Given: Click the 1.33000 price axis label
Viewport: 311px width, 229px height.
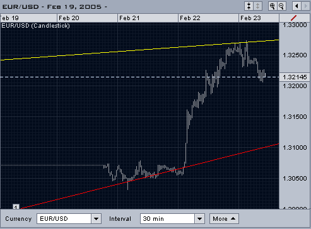Looking at the screenshot, I should point(295,25).
